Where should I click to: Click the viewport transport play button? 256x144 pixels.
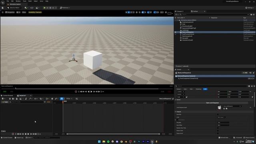(91, 92)
